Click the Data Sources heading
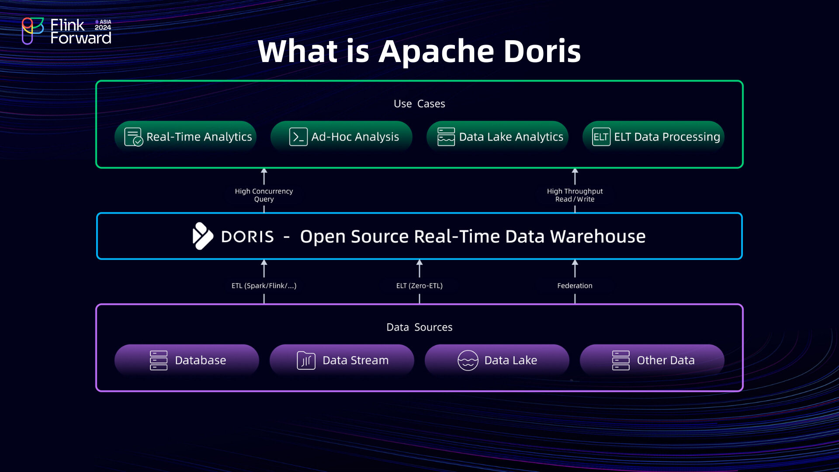This screenshot has height=472, width=839. (x=419, y=327)
